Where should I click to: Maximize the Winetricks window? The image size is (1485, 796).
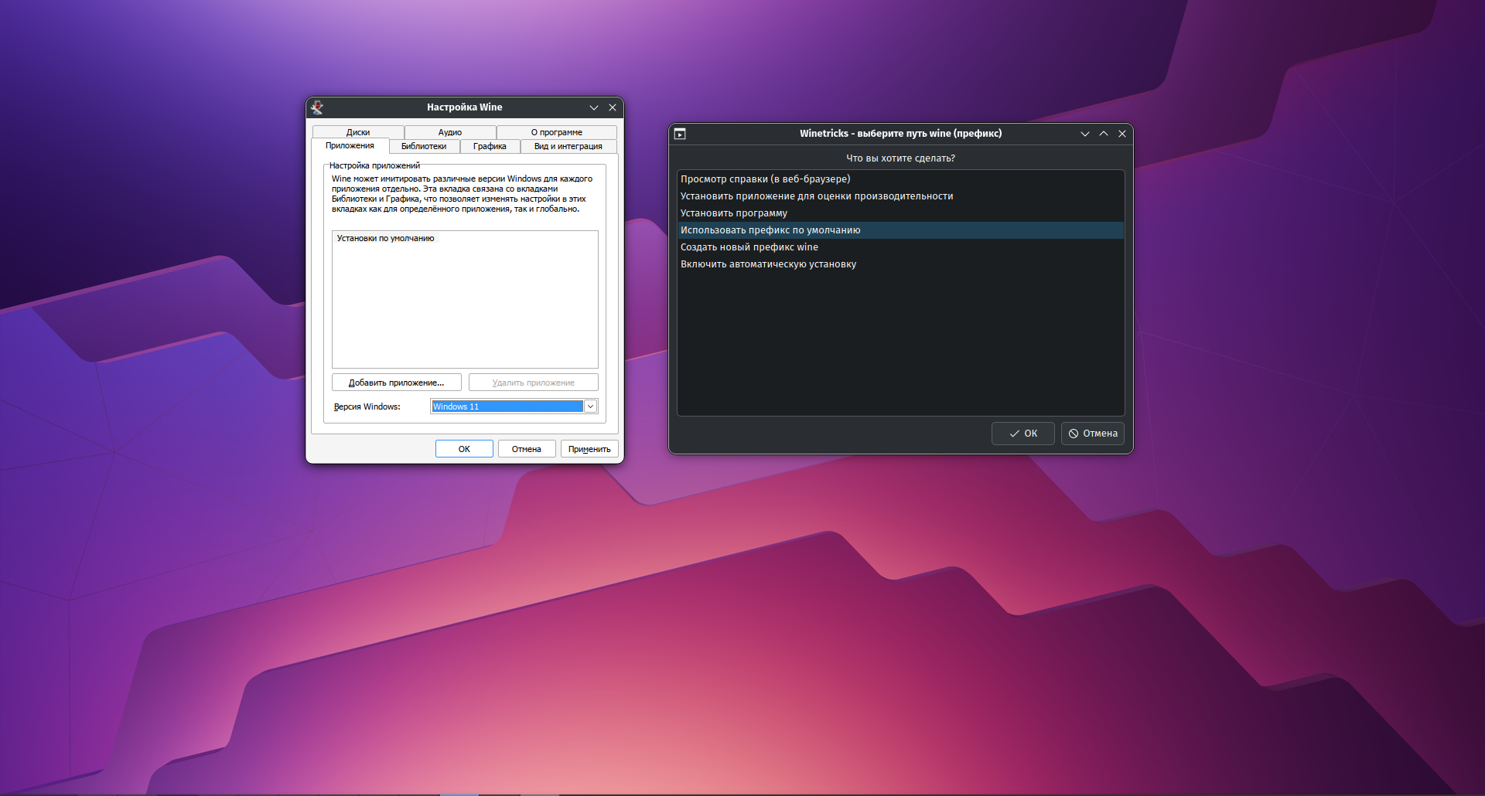tap(1104, 134)
